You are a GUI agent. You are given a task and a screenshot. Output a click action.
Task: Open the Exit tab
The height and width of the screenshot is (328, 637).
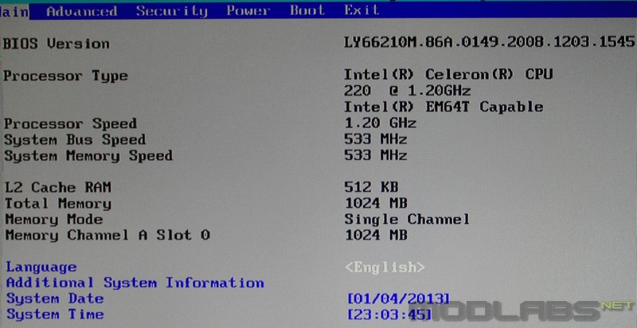click(361, 10)
